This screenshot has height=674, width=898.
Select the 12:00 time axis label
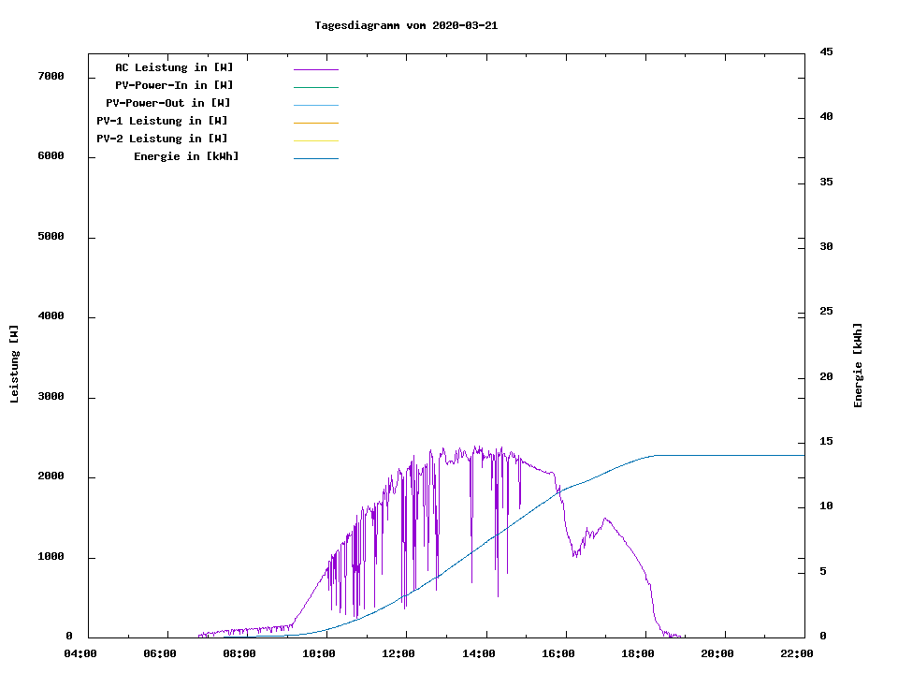click(399, 653)
